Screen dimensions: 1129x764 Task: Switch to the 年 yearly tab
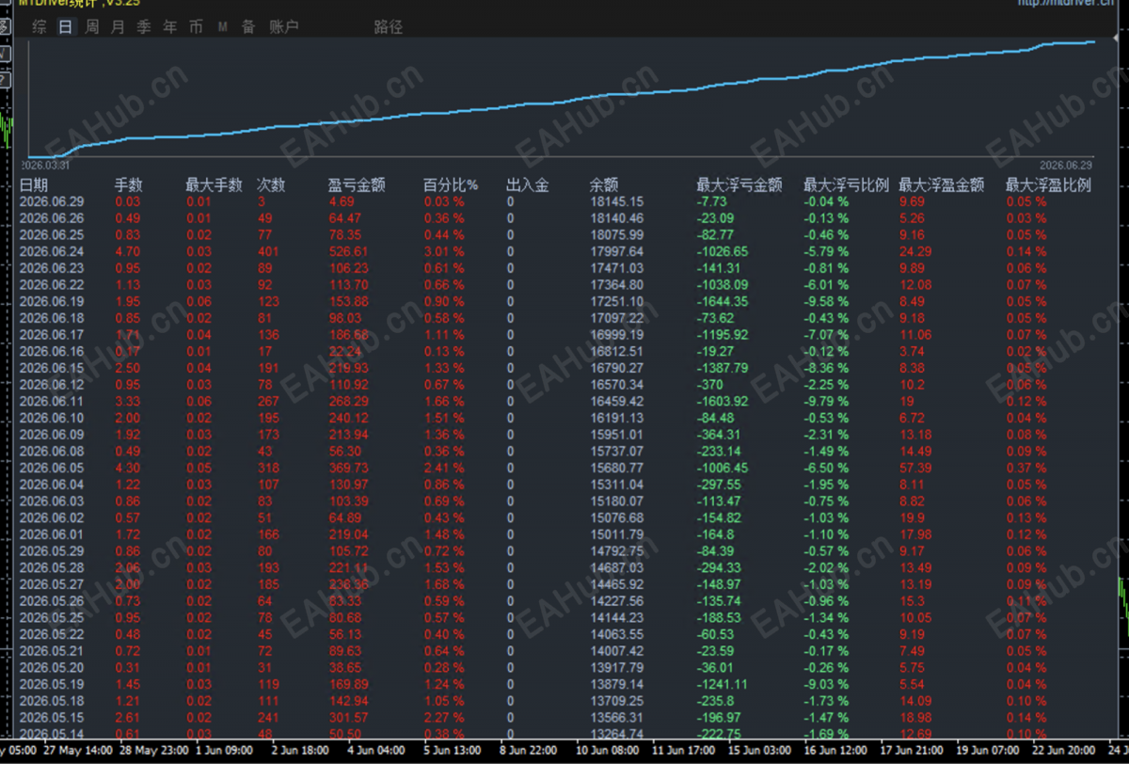coord(170,27)
